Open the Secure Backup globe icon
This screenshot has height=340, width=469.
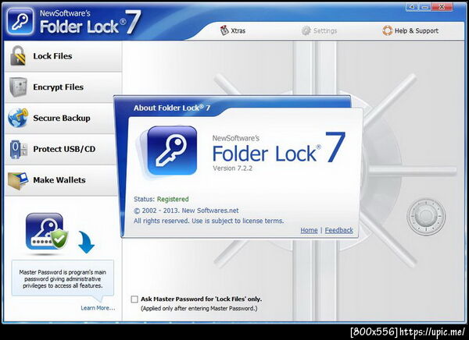[18, 118]
